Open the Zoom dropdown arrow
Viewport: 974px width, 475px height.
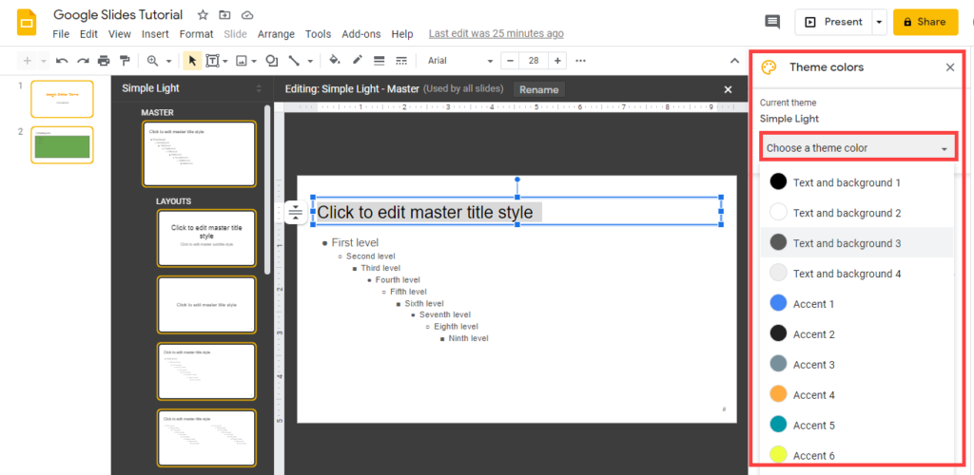point(168,61)
